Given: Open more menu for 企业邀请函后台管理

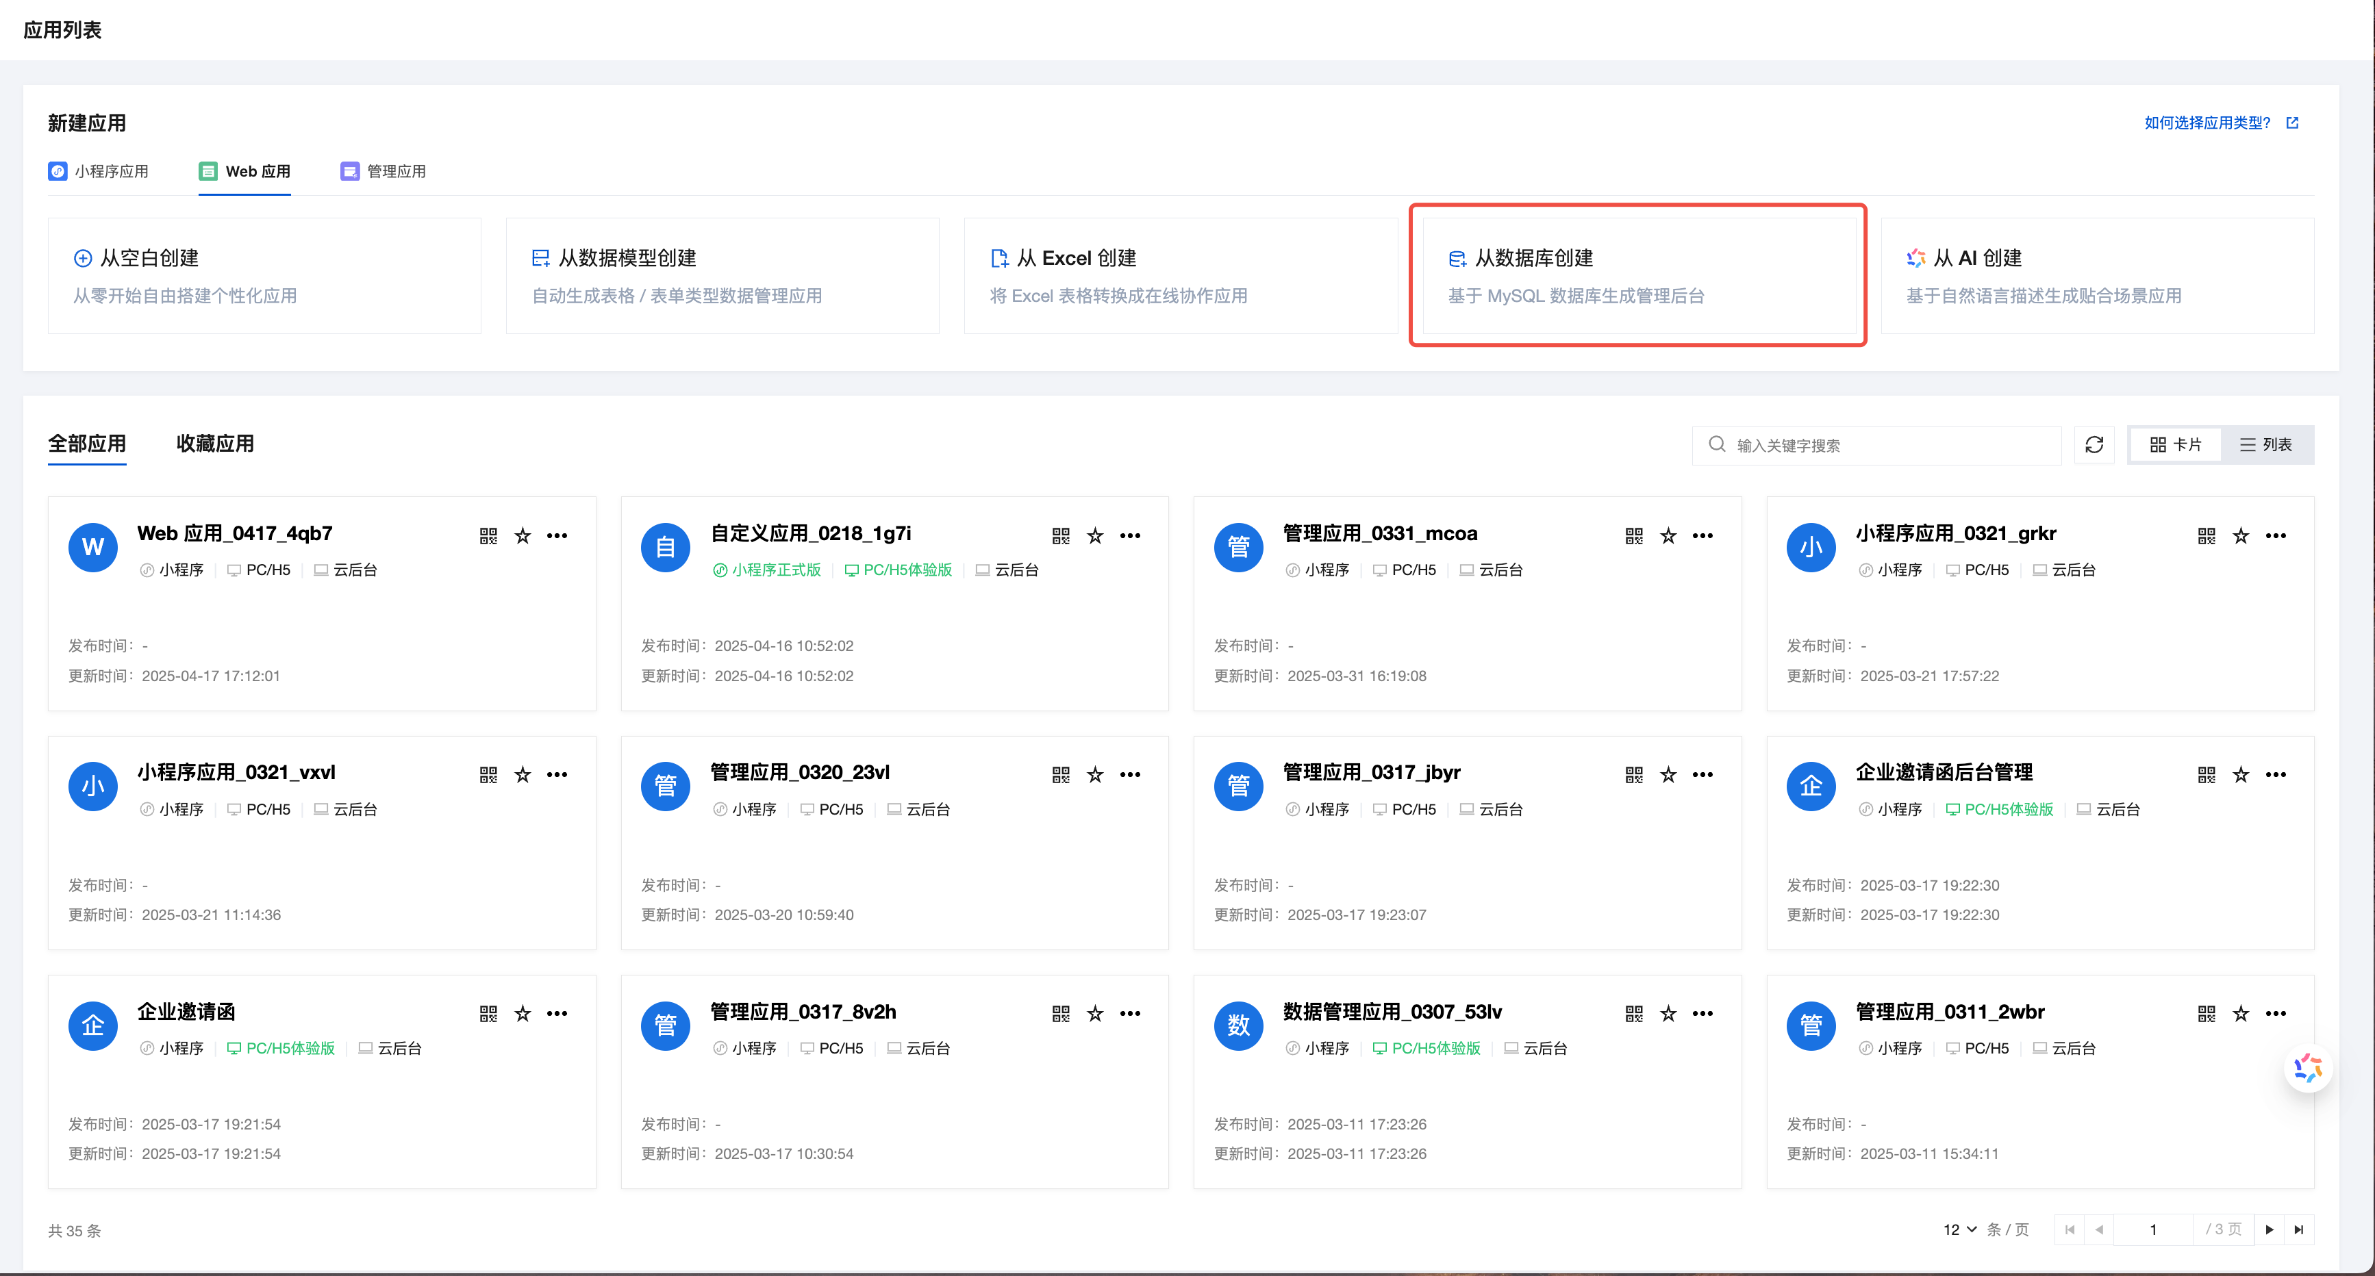Looking at the screenshot, I should (2276, 775).
